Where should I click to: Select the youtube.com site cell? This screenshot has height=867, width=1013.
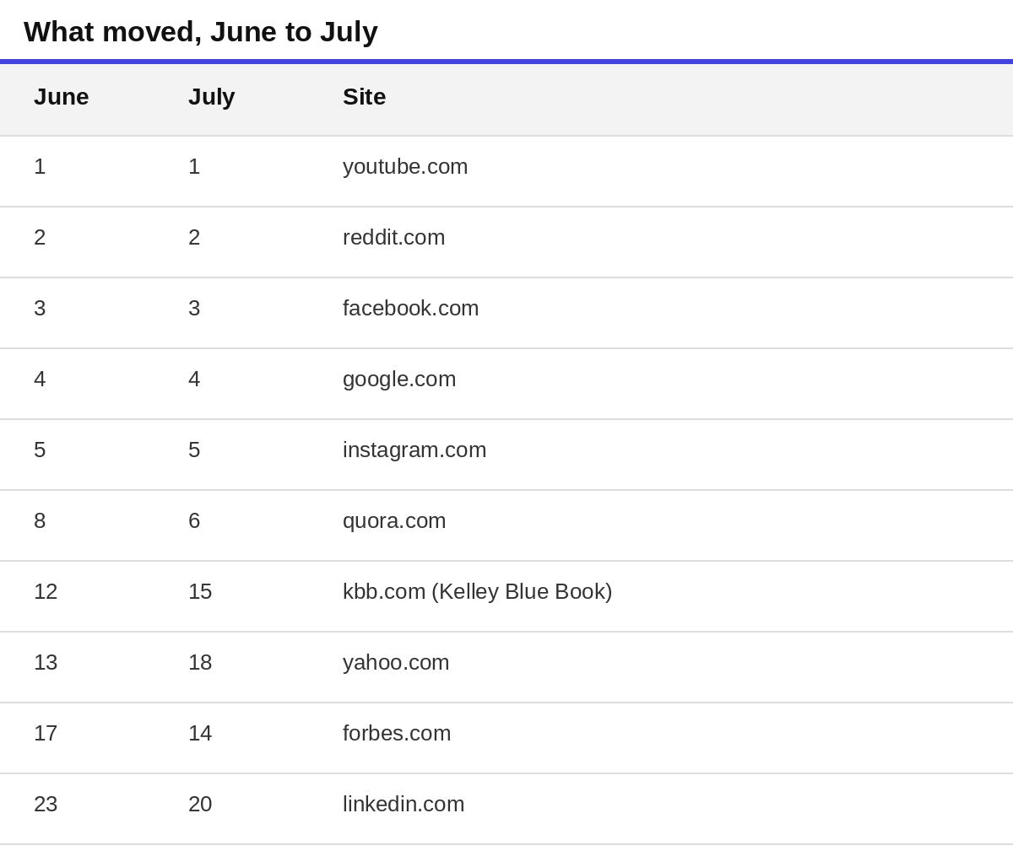coord(405,167)
